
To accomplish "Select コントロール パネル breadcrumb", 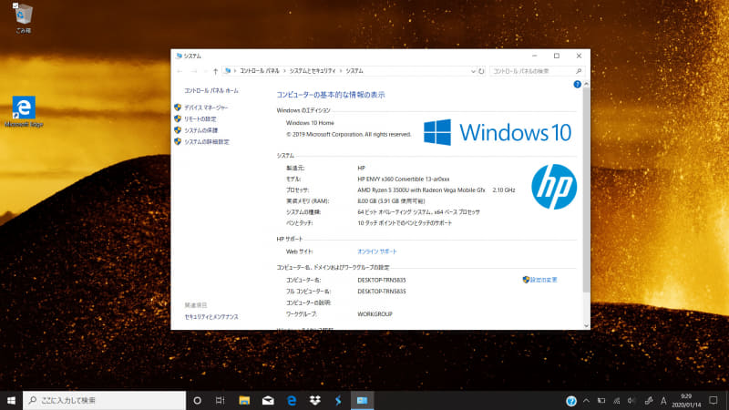I will tap(260, 71).
